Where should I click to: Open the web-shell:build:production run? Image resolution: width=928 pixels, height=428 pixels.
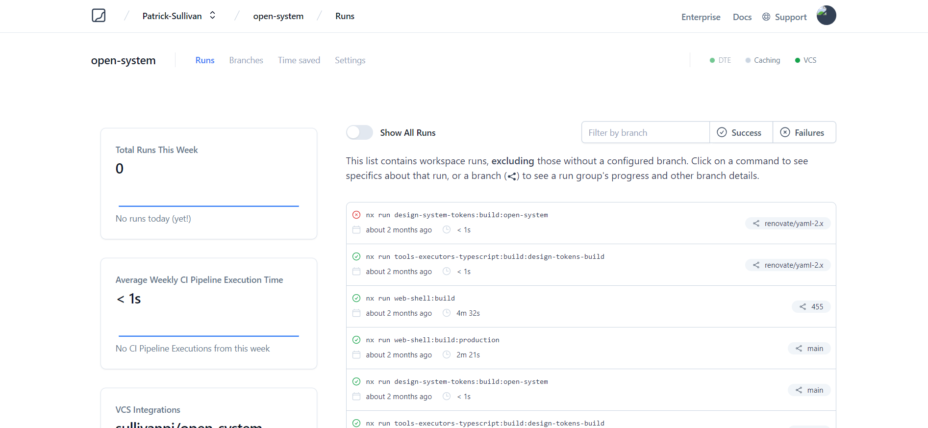432,340
